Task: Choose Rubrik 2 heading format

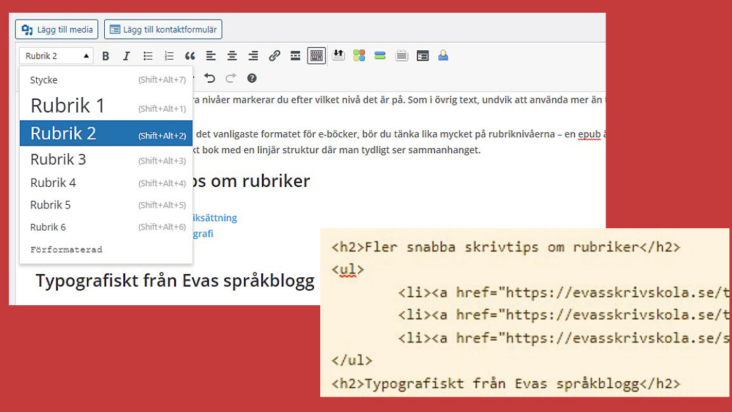Action: coord(106,133)
